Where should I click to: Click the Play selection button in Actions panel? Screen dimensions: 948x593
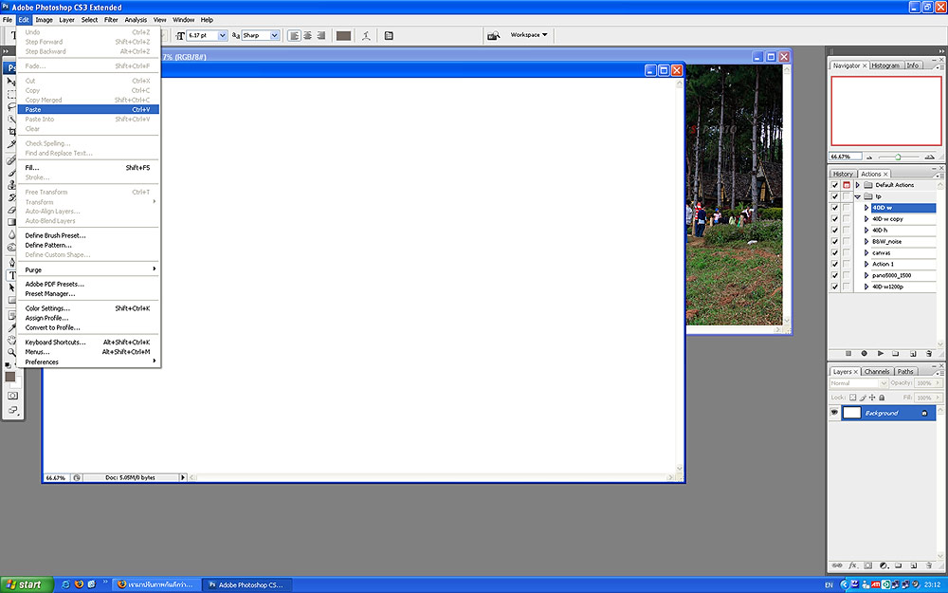[x=881, y=353]
